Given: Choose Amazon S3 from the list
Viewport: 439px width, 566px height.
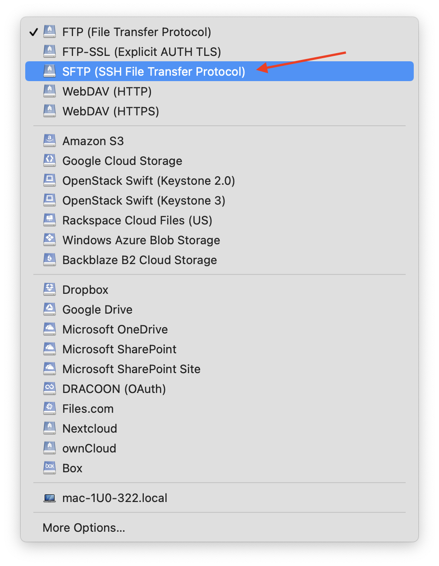Looking at the screenshot, I should tap(219, 141).
